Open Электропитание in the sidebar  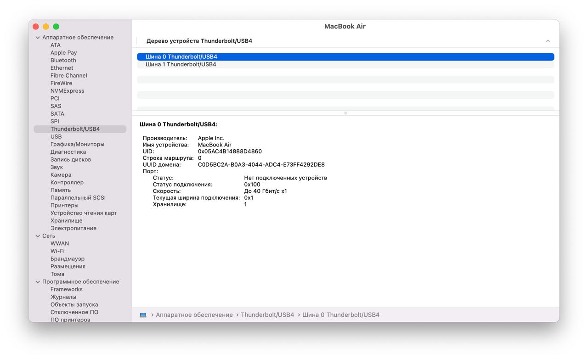pyautogui.click(x=73, y=228)
